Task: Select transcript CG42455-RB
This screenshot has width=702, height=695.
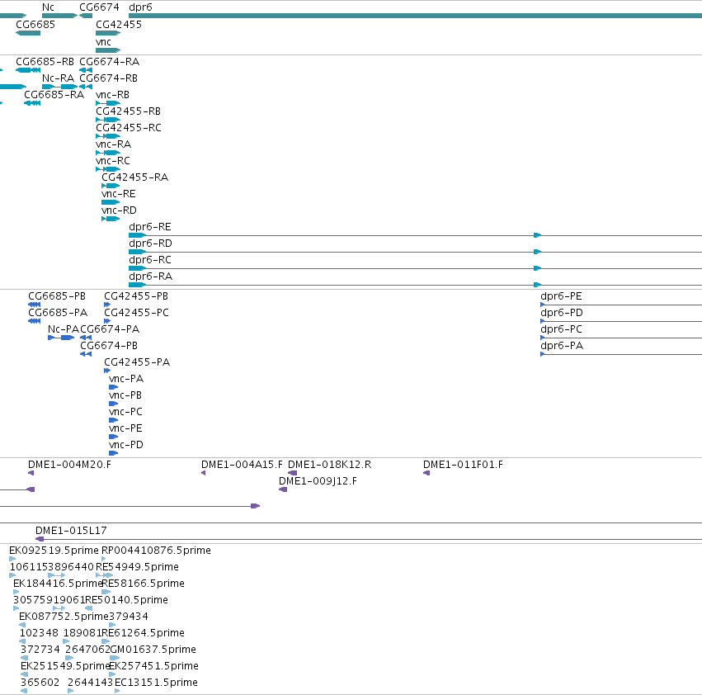Action: [x=128, y=111]
